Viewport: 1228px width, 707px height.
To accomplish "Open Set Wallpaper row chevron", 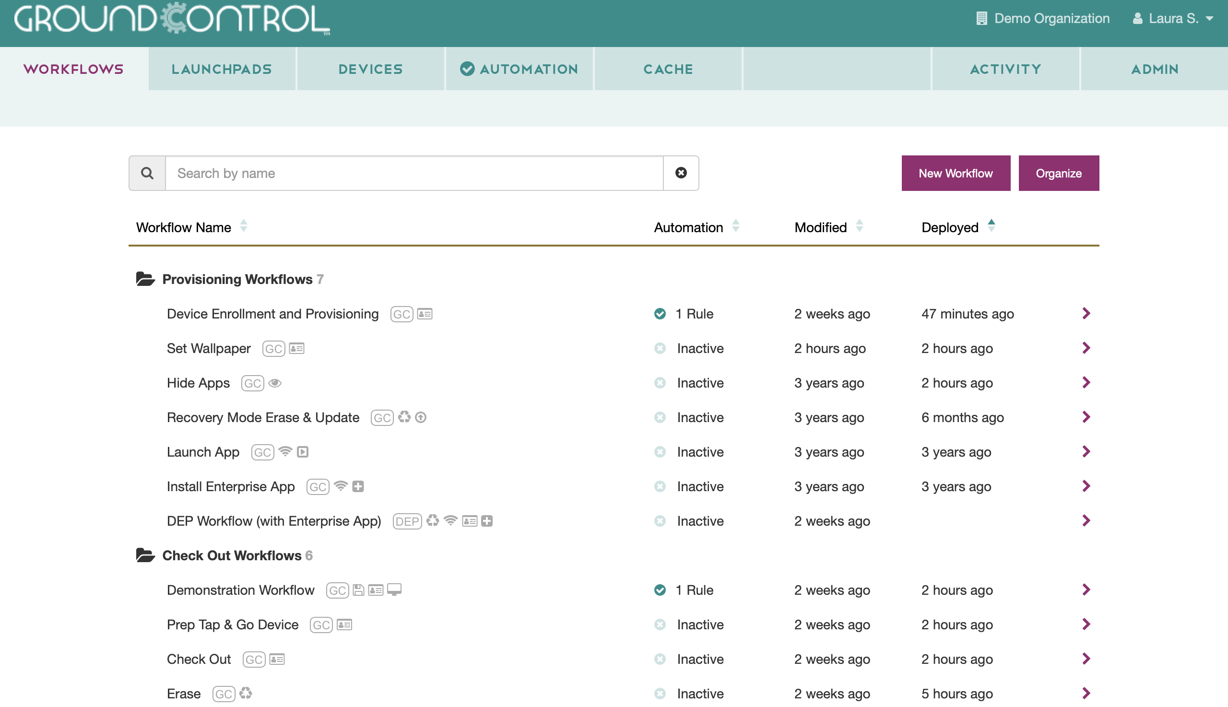I will tap(1086, 348).
